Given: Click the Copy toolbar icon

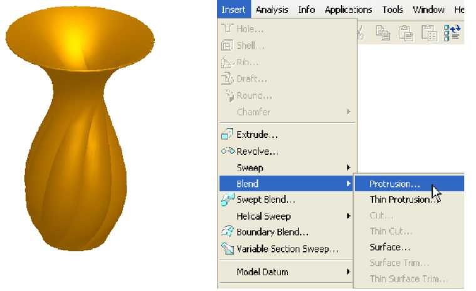Looking at the screenshot, I should pos(383,33).
